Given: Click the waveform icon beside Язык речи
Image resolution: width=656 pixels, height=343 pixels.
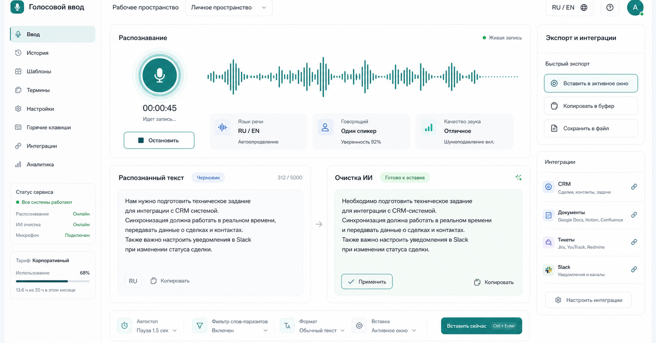Looking at the screenshot, I should click(222, 127).
